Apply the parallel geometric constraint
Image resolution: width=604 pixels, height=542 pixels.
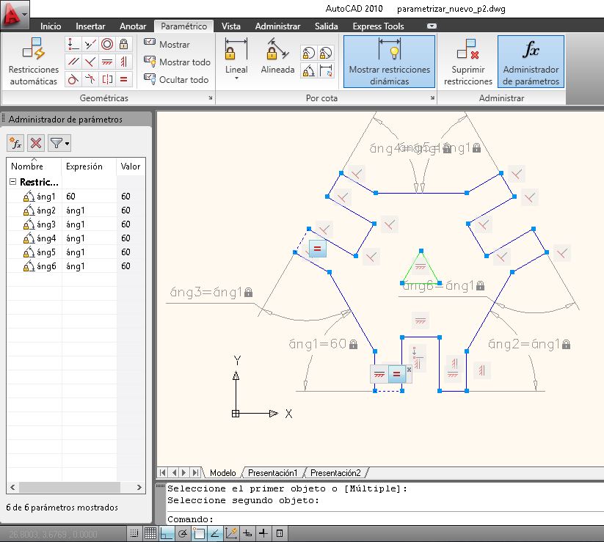pos(73,62)
